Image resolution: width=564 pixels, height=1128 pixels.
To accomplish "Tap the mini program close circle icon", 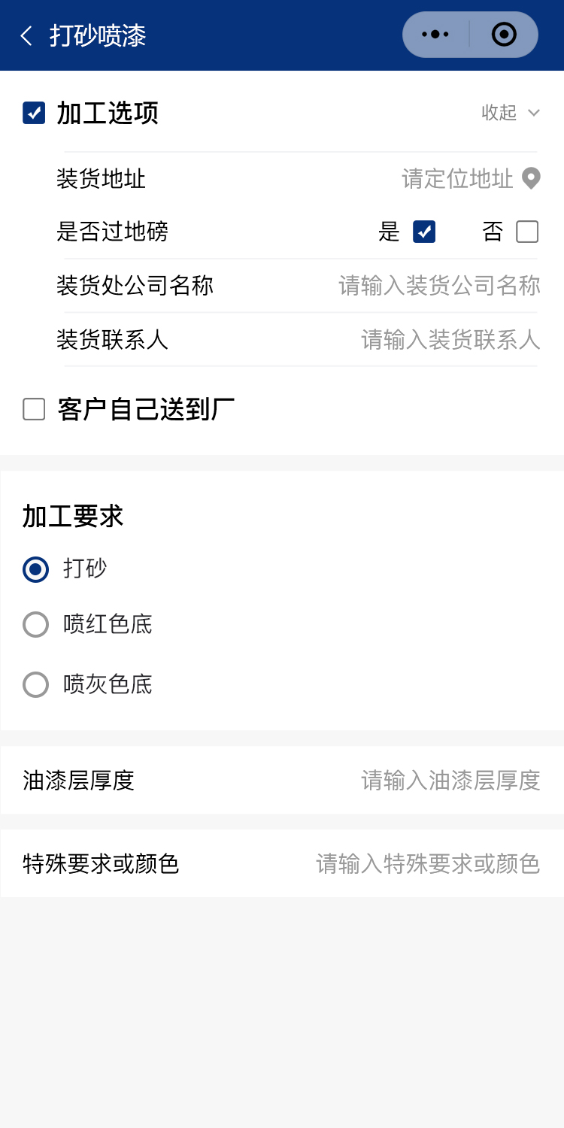I will click(503, 35).
